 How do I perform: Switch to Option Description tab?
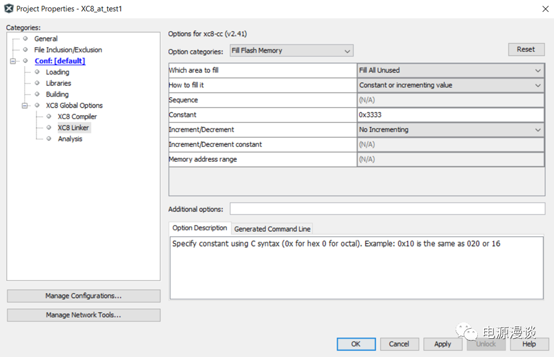(200, 228)
